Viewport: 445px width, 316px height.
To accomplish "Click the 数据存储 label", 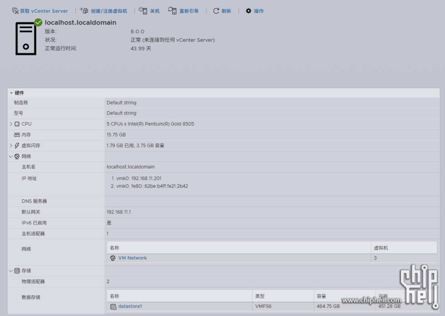I will (x=31, y=297).
